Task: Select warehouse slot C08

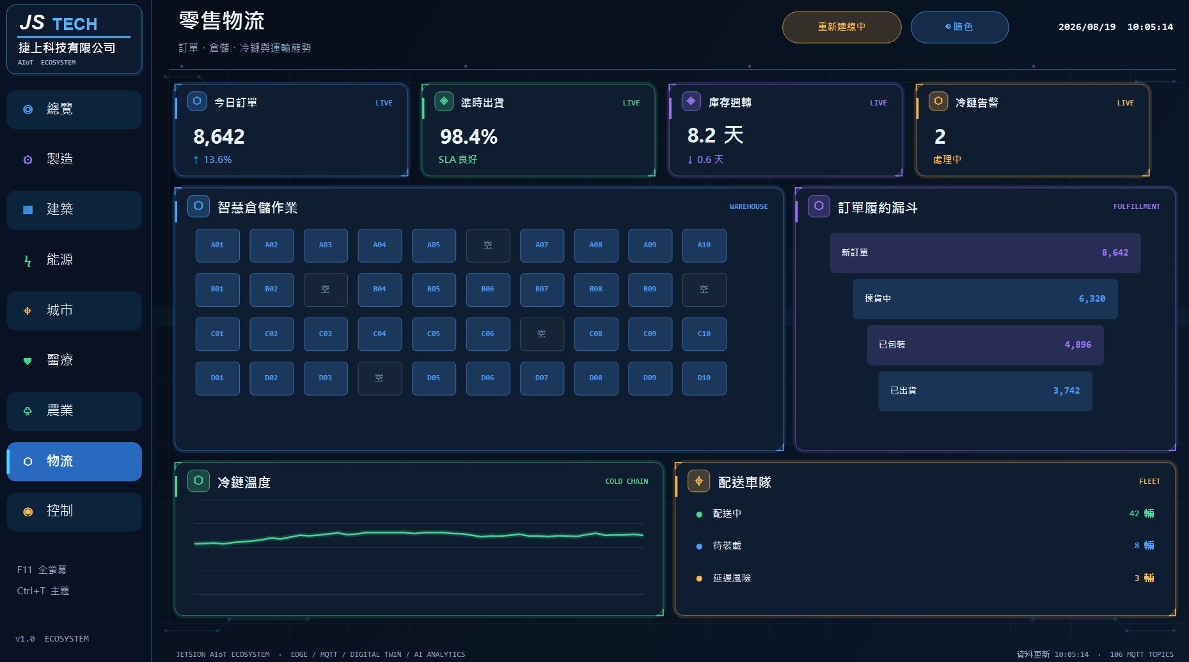Action: pos(596,334)
